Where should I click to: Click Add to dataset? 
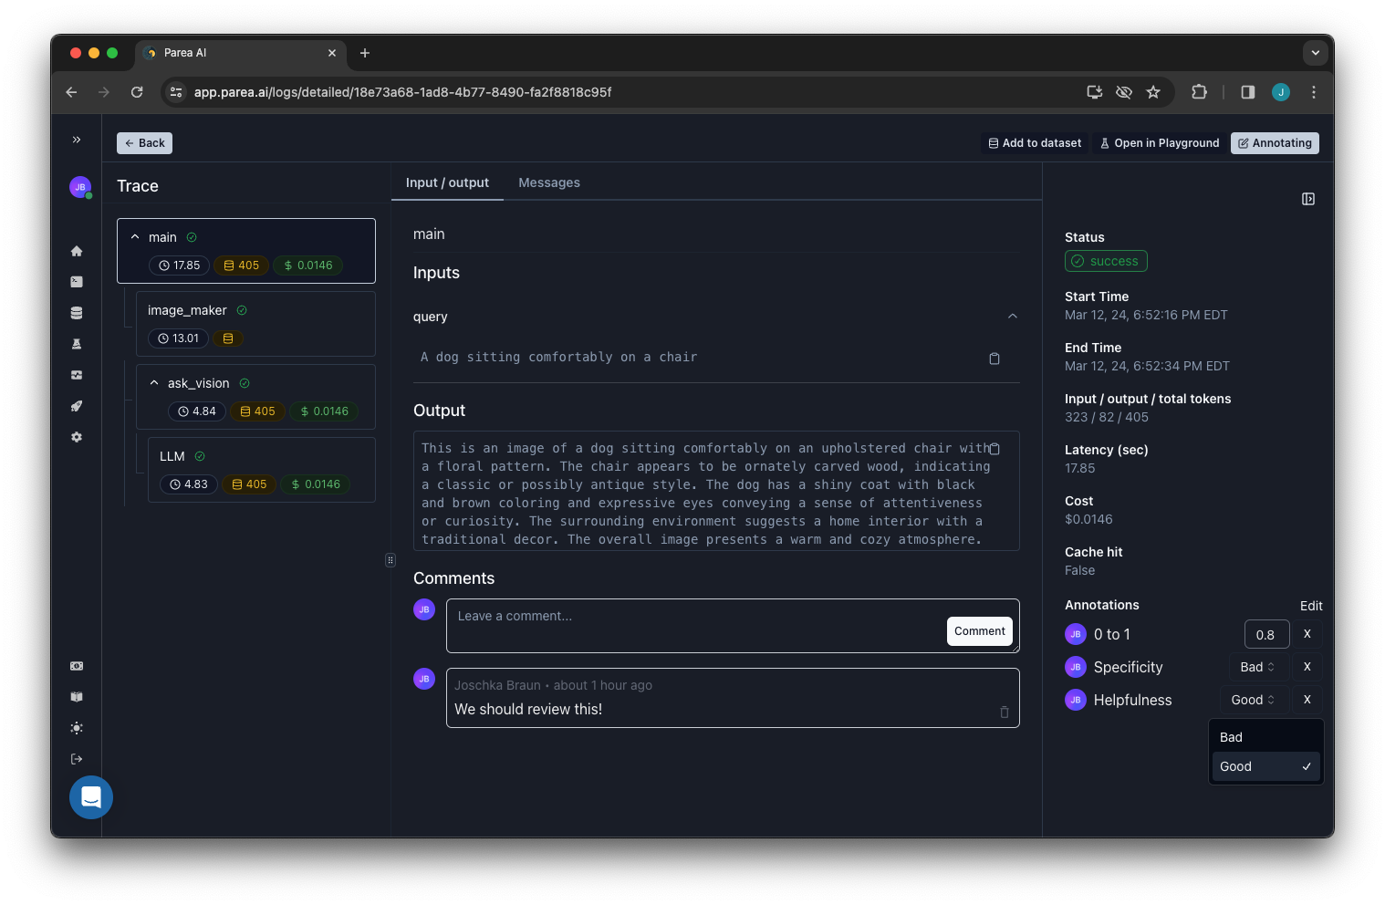coord(1035,143)
